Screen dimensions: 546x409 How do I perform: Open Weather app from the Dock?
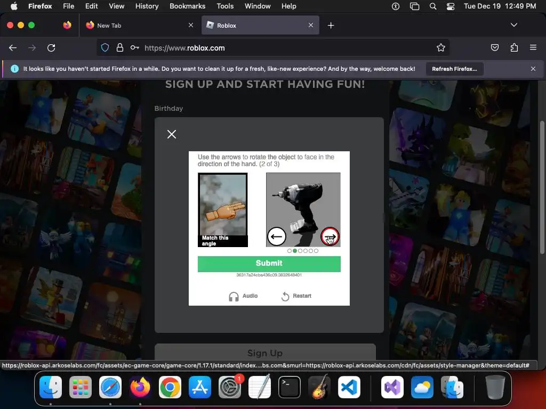(422, 387)
